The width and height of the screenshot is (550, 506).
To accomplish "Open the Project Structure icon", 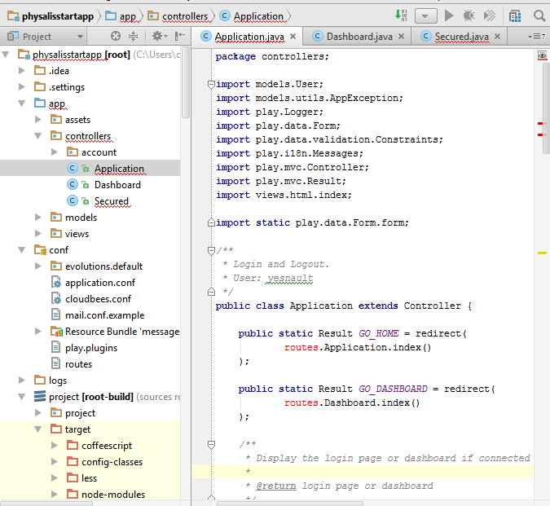I will (515, 15).
